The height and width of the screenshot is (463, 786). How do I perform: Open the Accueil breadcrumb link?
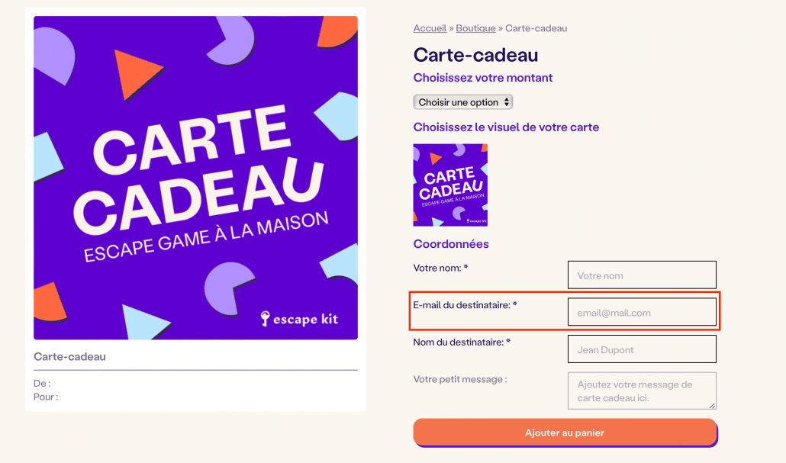[x=430, y=28]
